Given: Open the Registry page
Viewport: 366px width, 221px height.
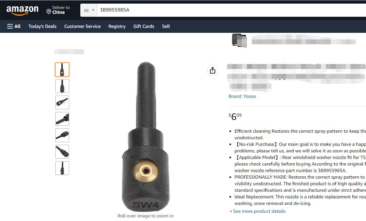Looking at the screenshot, I should tap(117, 26).
